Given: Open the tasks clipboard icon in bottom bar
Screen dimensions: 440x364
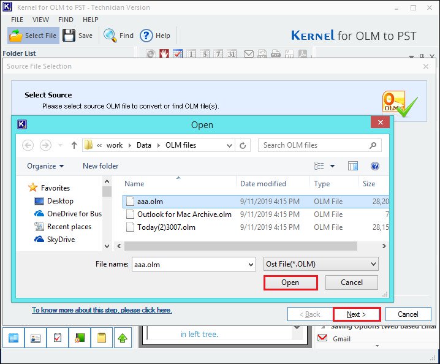Looking at the screenshot, I should coord(58,338).
